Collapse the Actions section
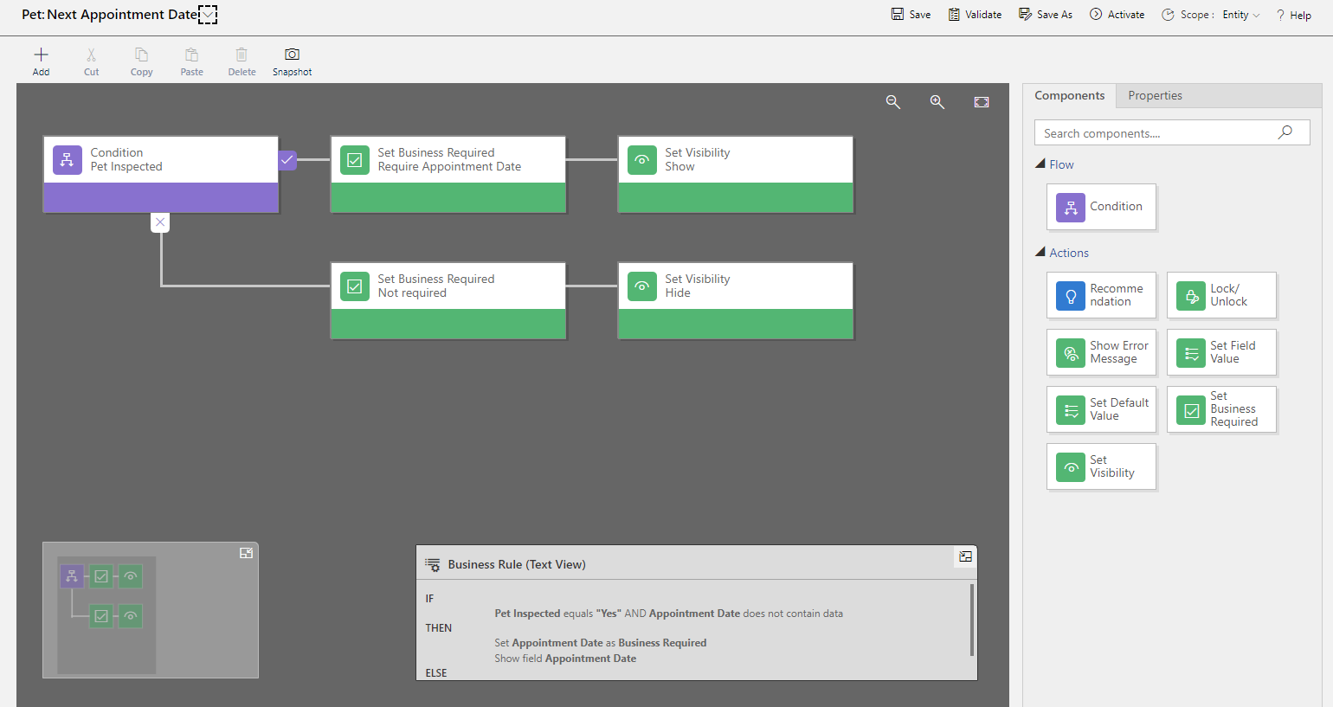 [1040, 252]
